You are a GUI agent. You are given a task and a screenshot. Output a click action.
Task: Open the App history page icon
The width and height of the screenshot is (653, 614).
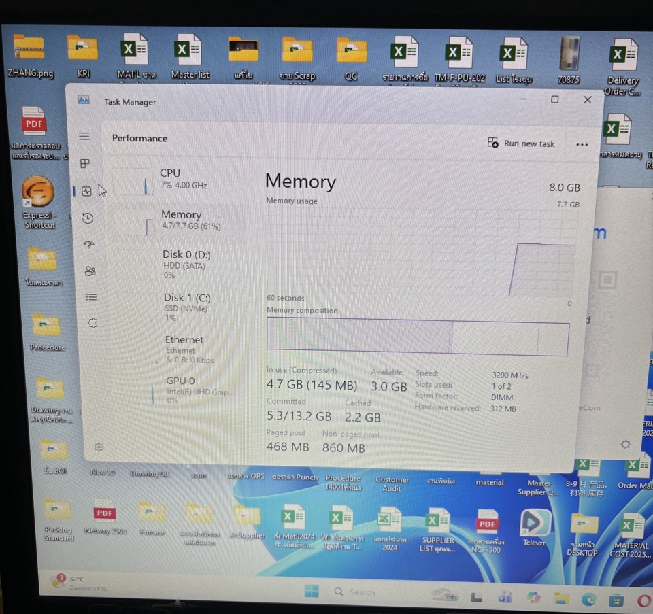pyautogui.click(x=88, y=218)
